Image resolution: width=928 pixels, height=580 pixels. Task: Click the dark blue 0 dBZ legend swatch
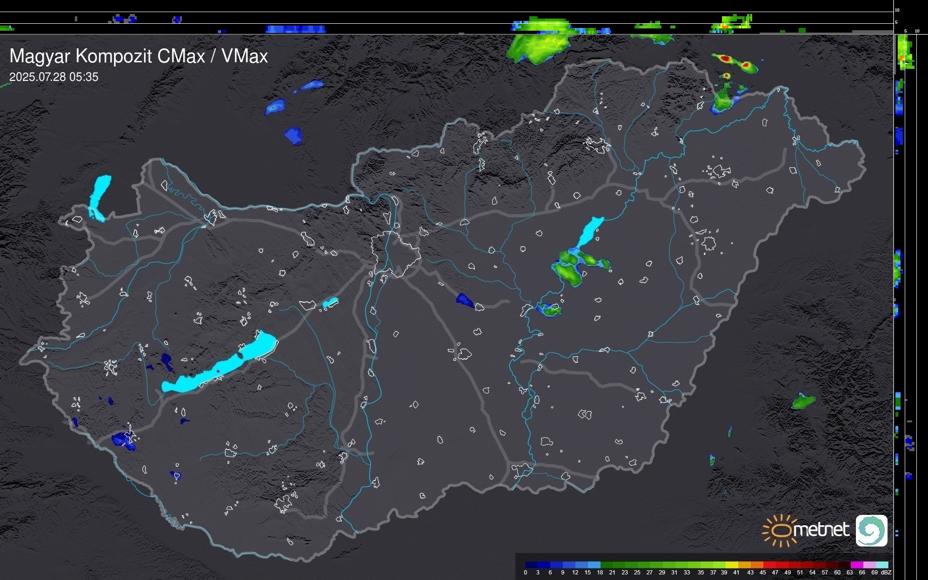click(531, 565)
